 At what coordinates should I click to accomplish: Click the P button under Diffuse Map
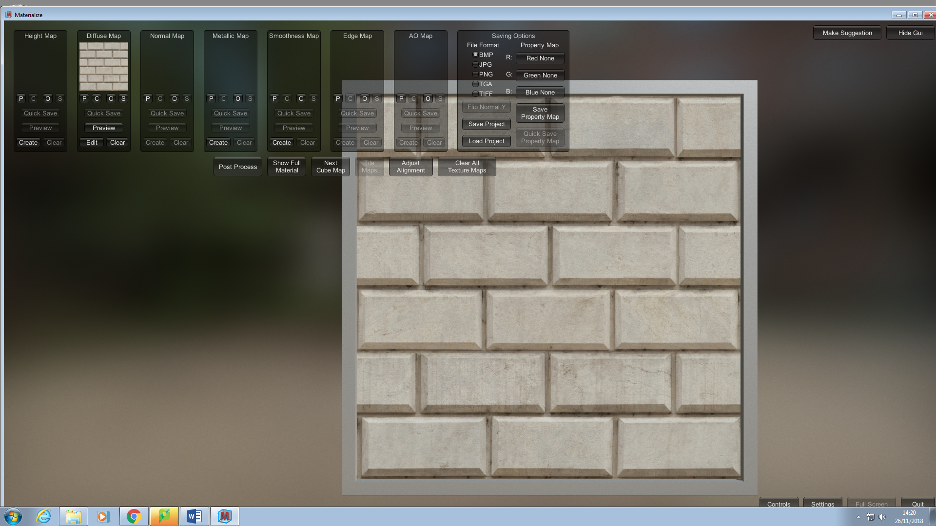pyautogui.click(x=84, y=98)
